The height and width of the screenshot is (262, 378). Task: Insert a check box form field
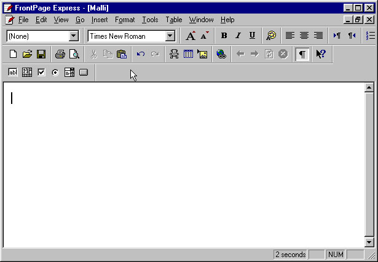41,73
